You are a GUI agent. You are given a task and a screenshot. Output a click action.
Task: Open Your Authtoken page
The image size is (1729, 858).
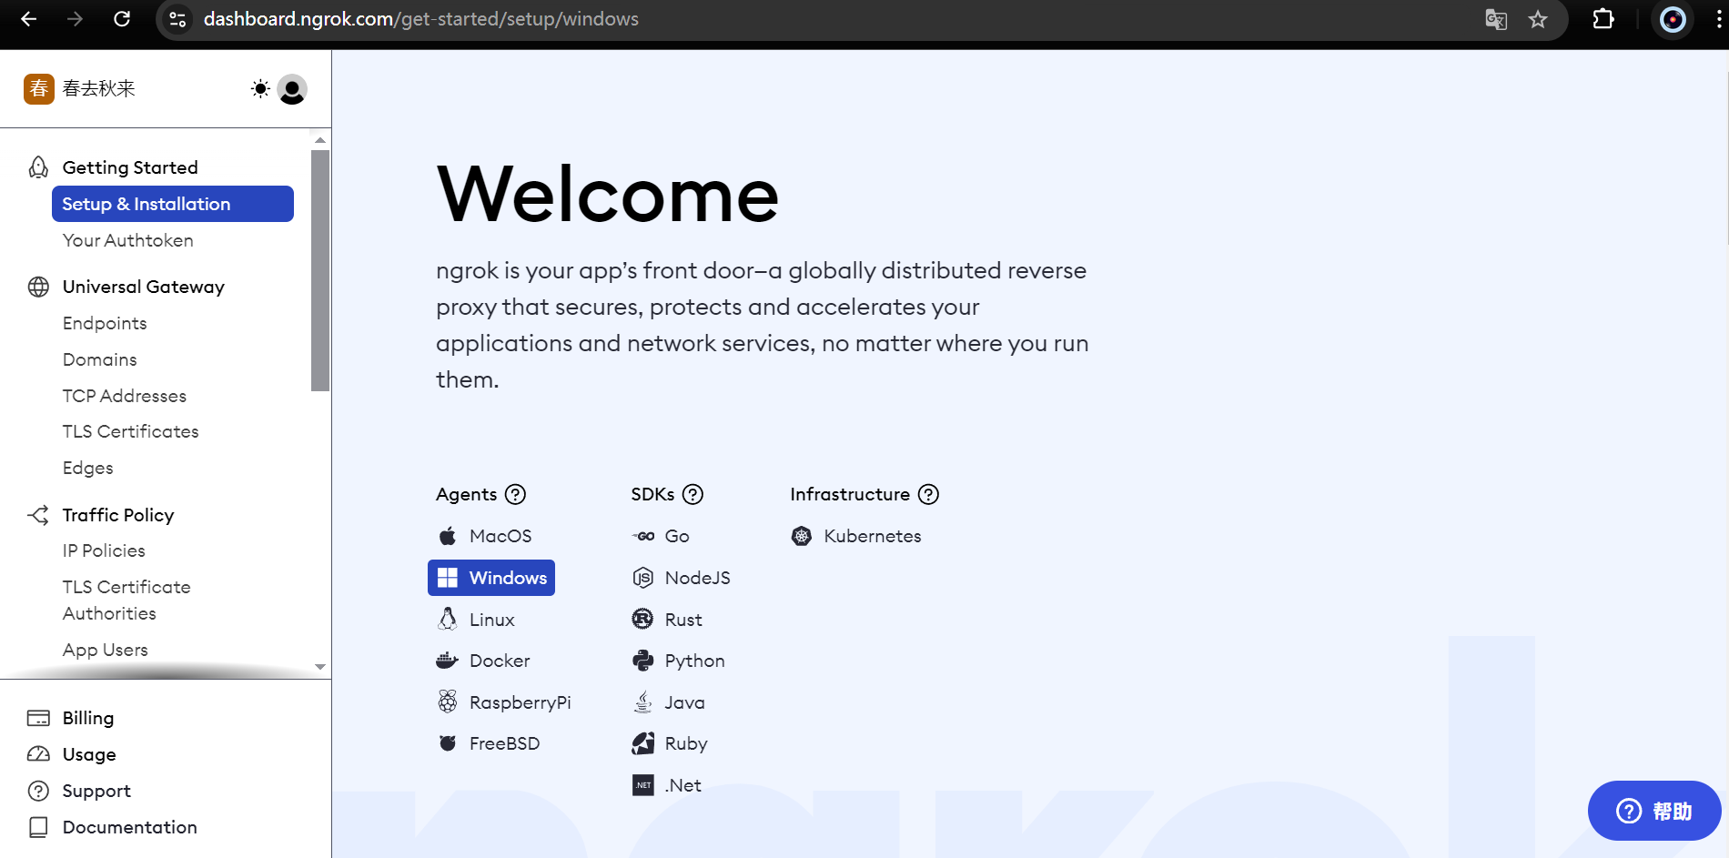tap(128, 240)
